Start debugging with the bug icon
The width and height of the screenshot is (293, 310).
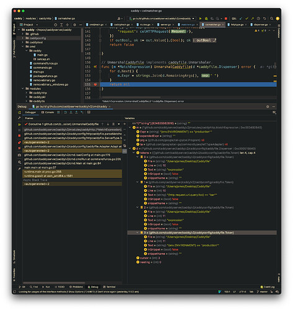click(206, 19)
